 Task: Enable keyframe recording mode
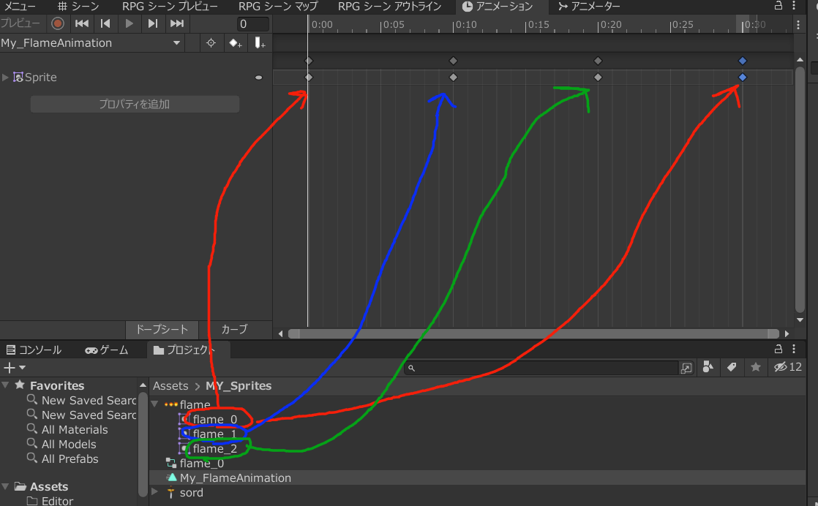click(x=58, y=23)
